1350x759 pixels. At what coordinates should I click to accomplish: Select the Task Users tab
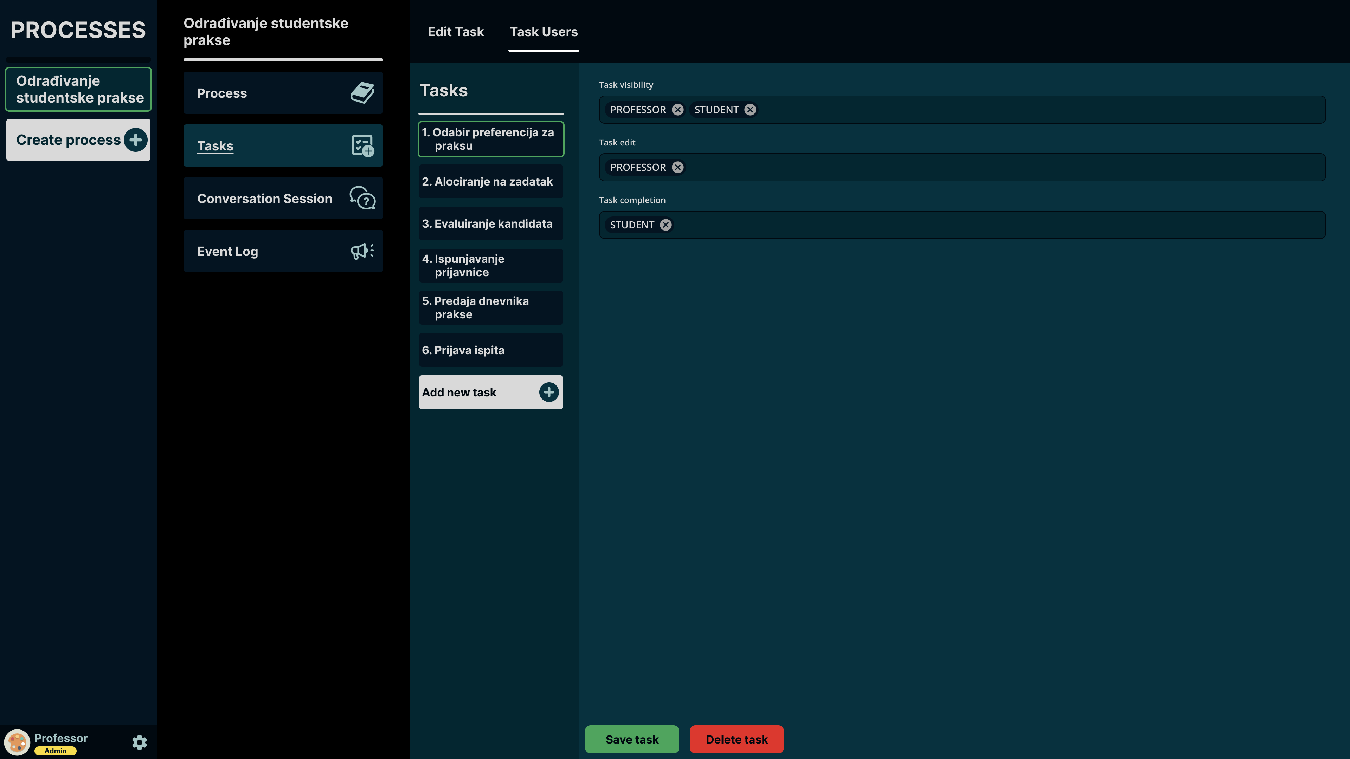pyautogui.click(x=544, y=32)
